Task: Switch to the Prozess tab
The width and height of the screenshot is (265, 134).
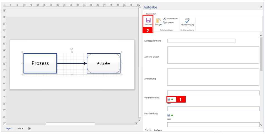Action: coord(148,130)
